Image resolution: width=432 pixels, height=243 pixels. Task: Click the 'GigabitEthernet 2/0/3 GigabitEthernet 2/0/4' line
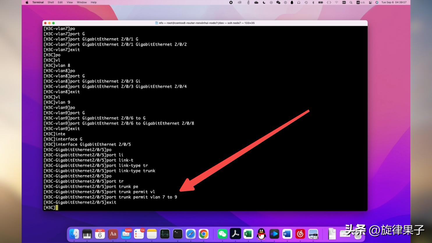[115, 86]
